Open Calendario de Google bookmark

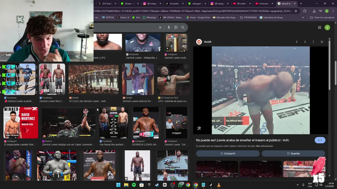click(271, 18)
